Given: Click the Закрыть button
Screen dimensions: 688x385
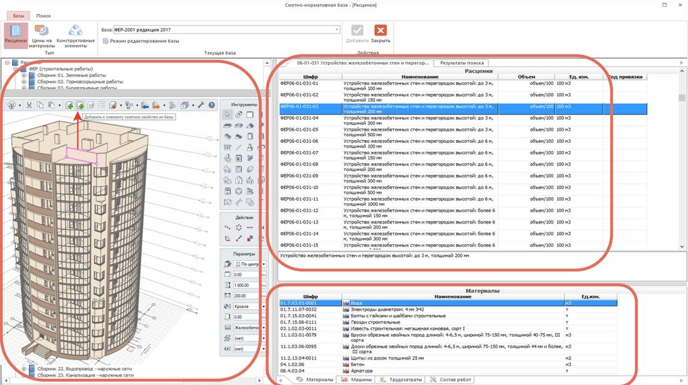Looking at the screenshot, I should (380, 34).
